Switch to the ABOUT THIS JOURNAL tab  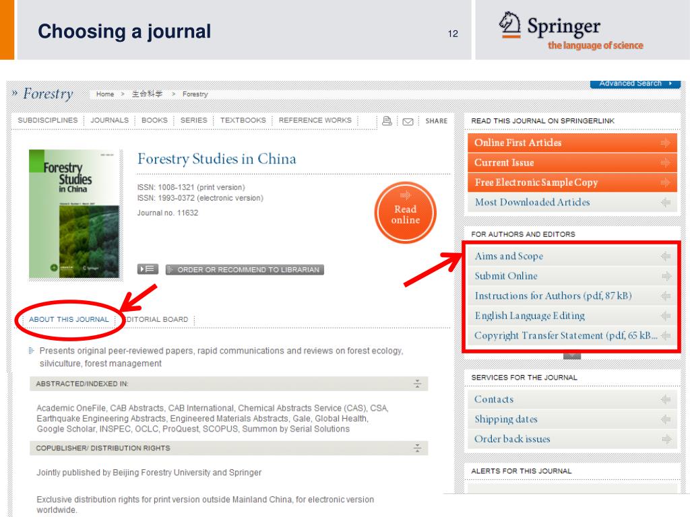point(69,320)
